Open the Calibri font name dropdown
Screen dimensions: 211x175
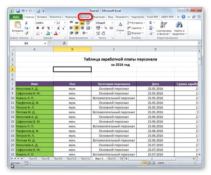coord(54,23)
